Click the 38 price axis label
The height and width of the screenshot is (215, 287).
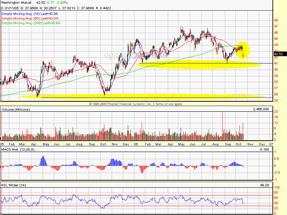(x=276, y=82)
